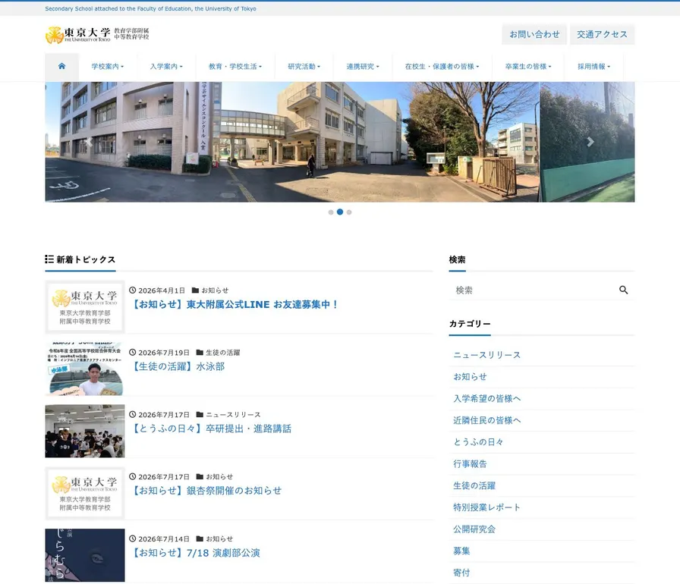Click the University of Tokyo logo

[97, 35]
